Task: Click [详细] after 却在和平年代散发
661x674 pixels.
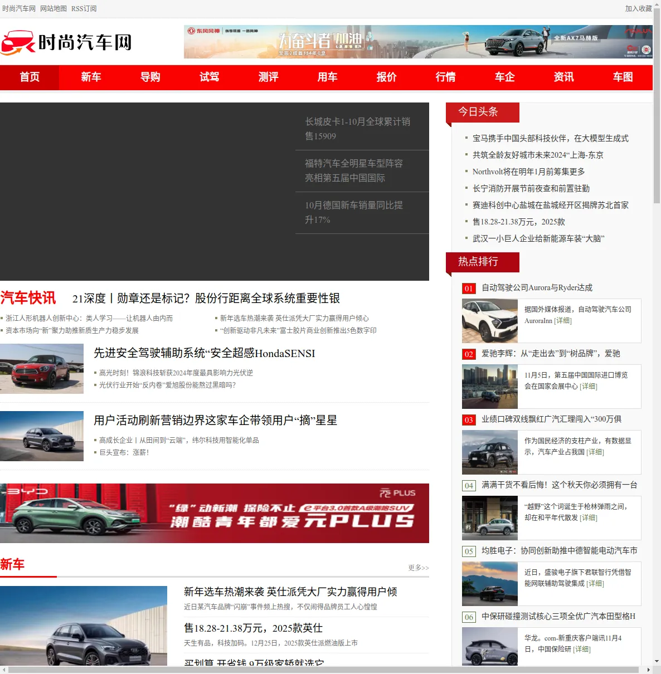Action: (589, 518)
